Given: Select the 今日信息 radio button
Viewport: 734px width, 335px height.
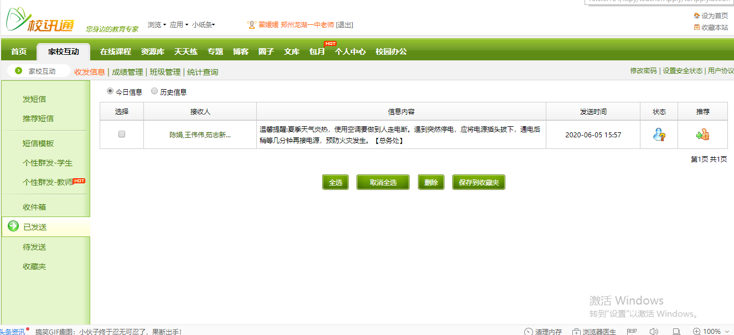Looking at the screenshot, I should pos(110,91).
